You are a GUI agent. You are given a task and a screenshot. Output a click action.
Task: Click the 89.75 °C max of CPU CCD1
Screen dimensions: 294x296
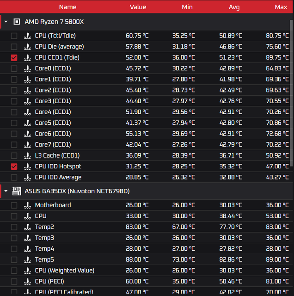277,57
